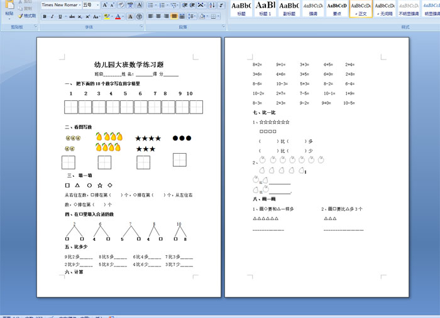Open the numbering dropdown arrow
Viewport: 440px width, 318px height.
(167, 5)
